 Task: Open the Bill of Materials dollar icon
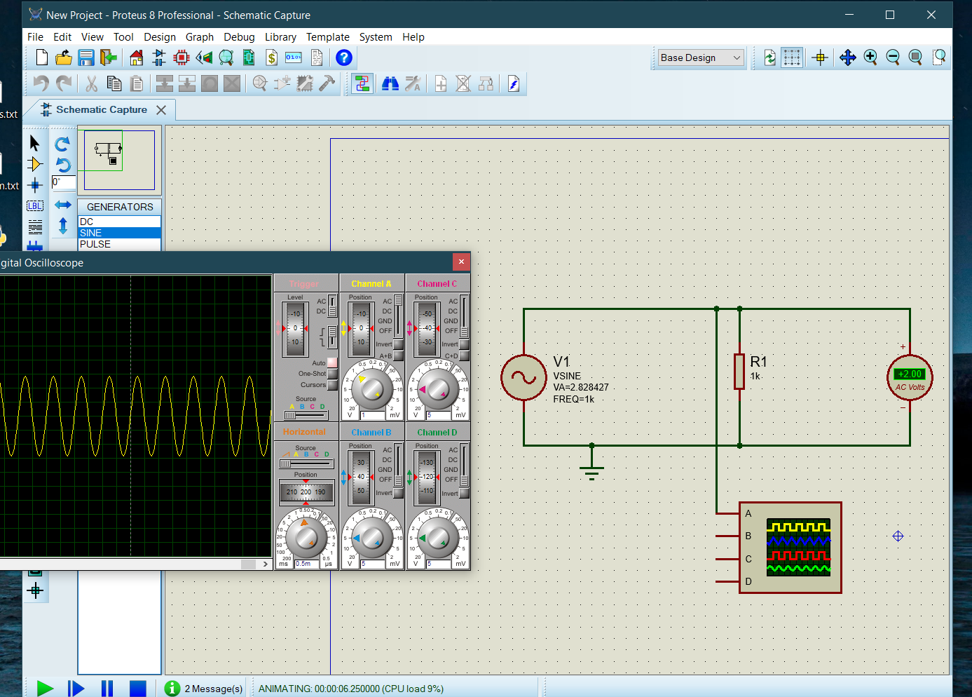click(x=271, y=57)
